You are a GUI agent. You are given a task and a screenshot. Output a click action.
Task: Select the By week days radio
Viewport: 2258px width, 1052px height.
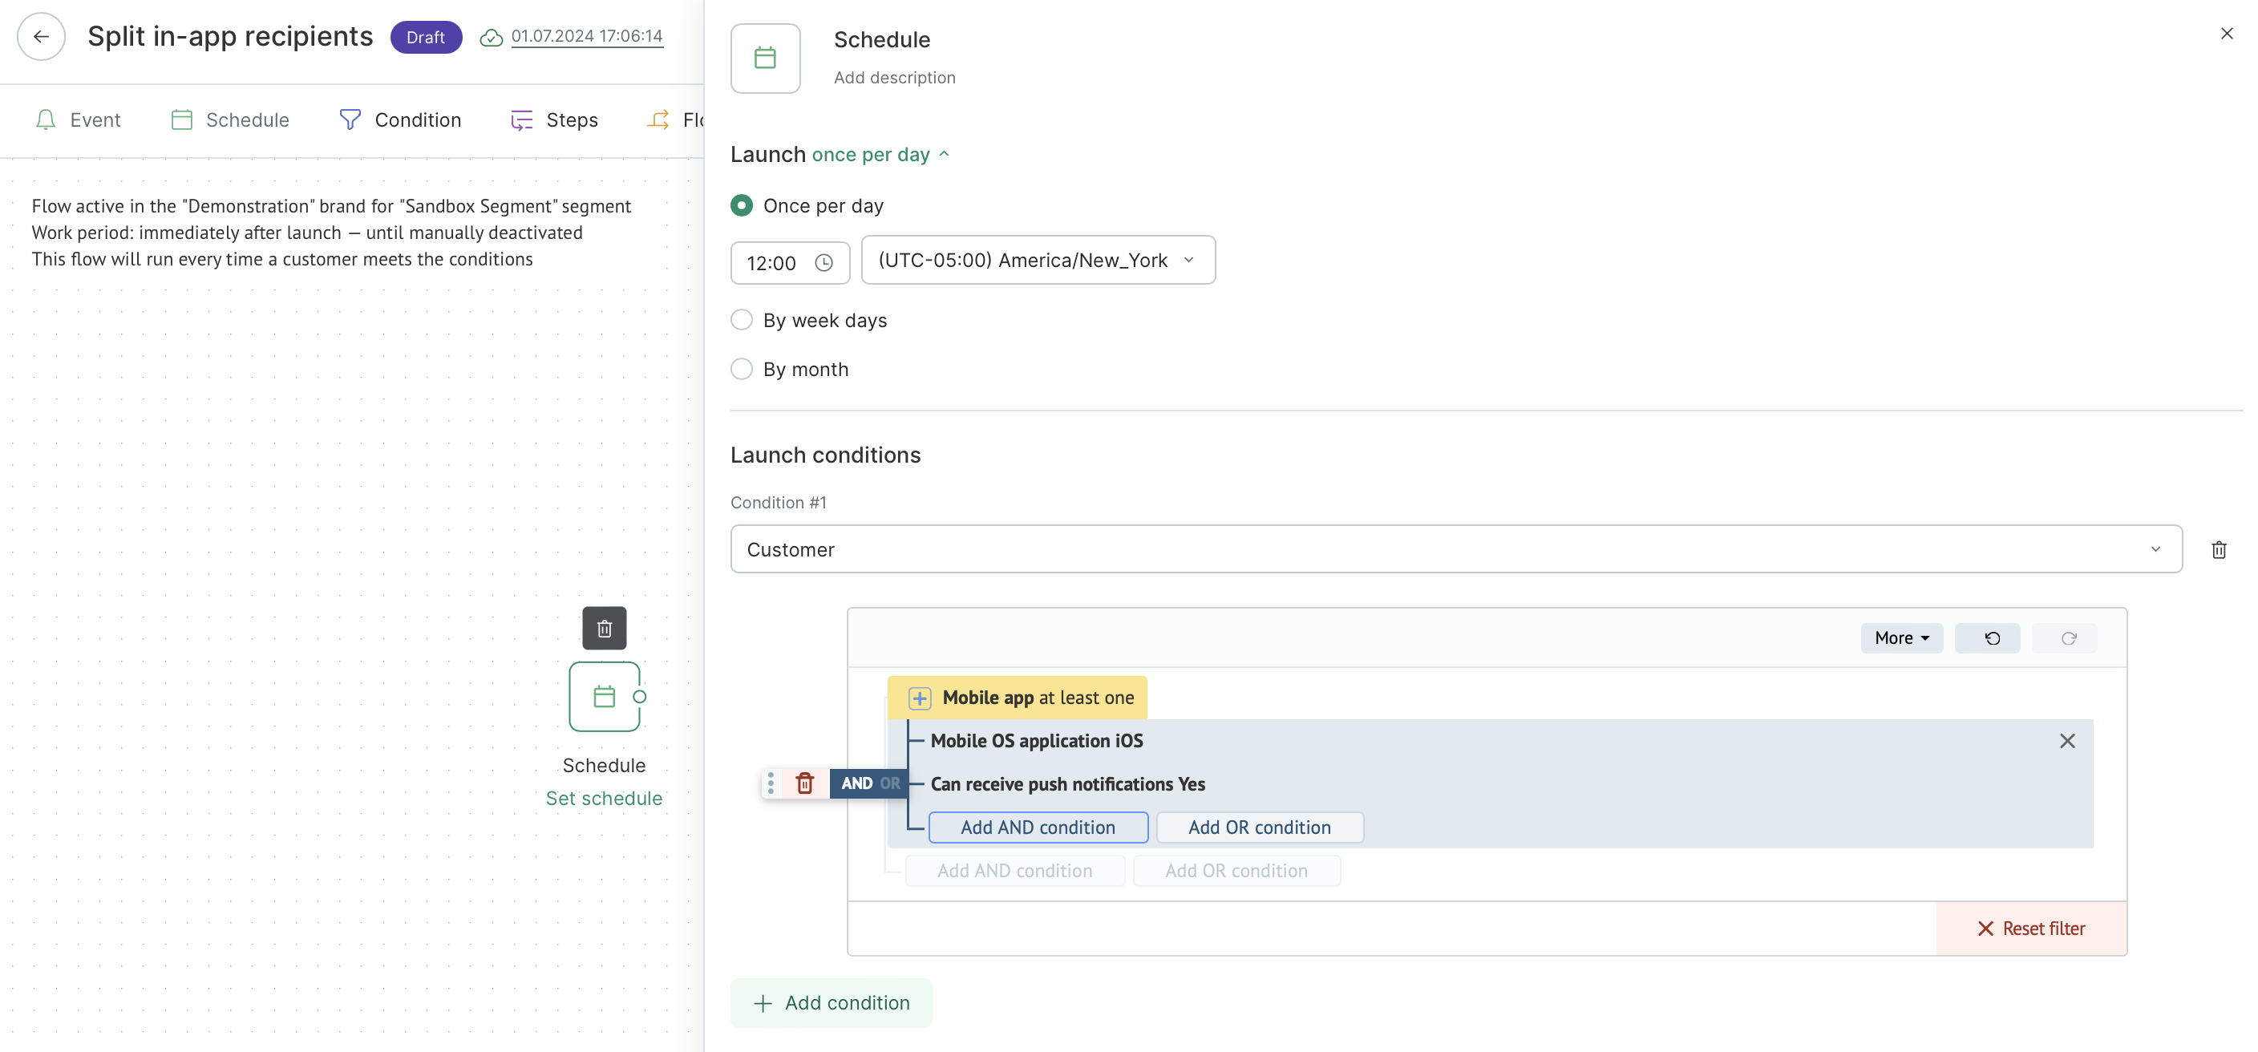click(742, 320)
